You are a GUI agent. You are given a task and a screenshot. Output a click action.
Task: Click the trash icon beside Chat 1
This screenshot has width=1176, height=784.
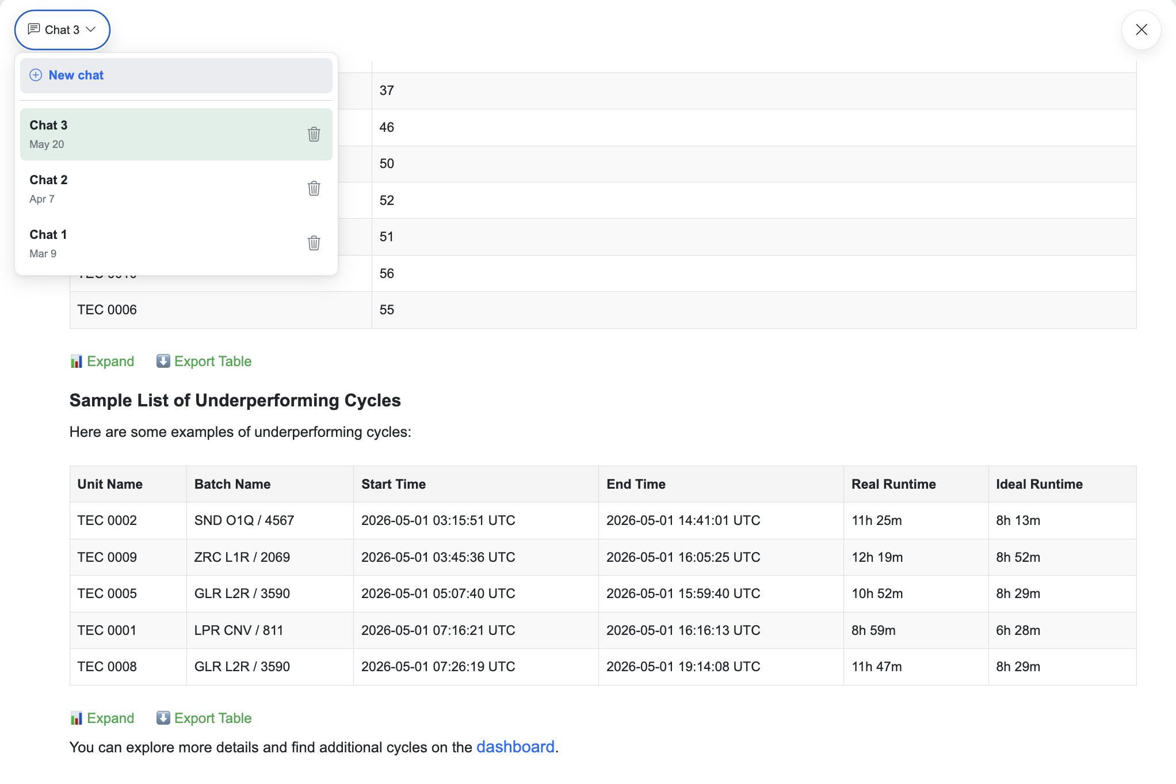[314, 243]
